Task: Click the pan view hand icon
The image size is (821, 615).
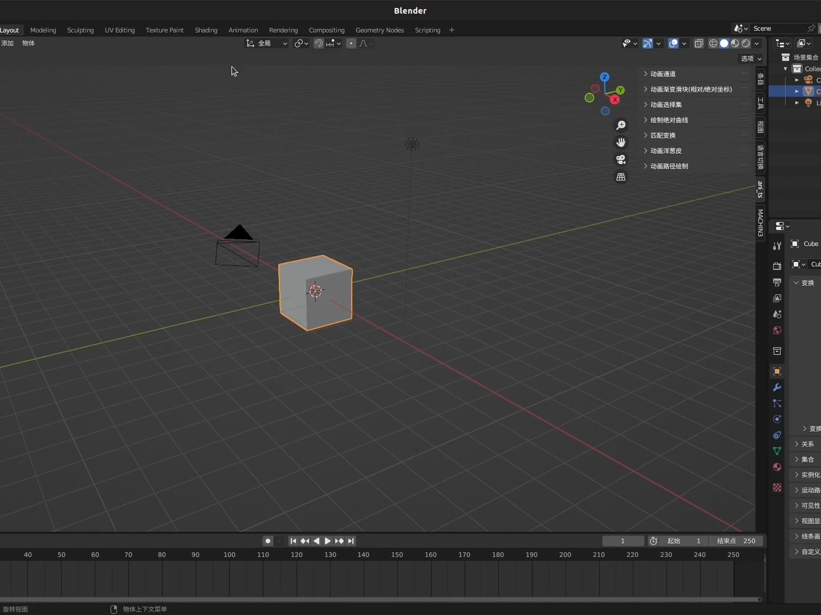Action: (621, 142)
